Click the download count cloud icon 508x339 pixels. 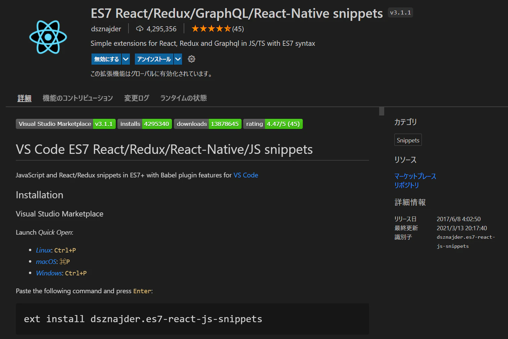tap(140, 29)
